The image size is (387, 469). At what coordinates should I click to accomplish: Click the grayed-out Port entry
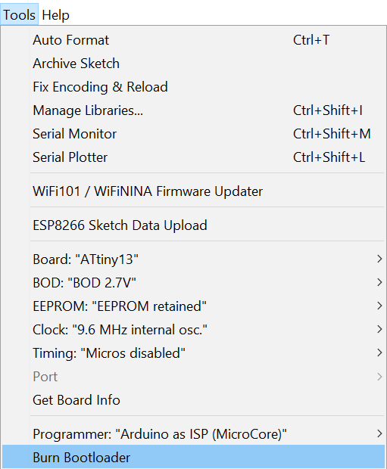click(x=193, y=377)
